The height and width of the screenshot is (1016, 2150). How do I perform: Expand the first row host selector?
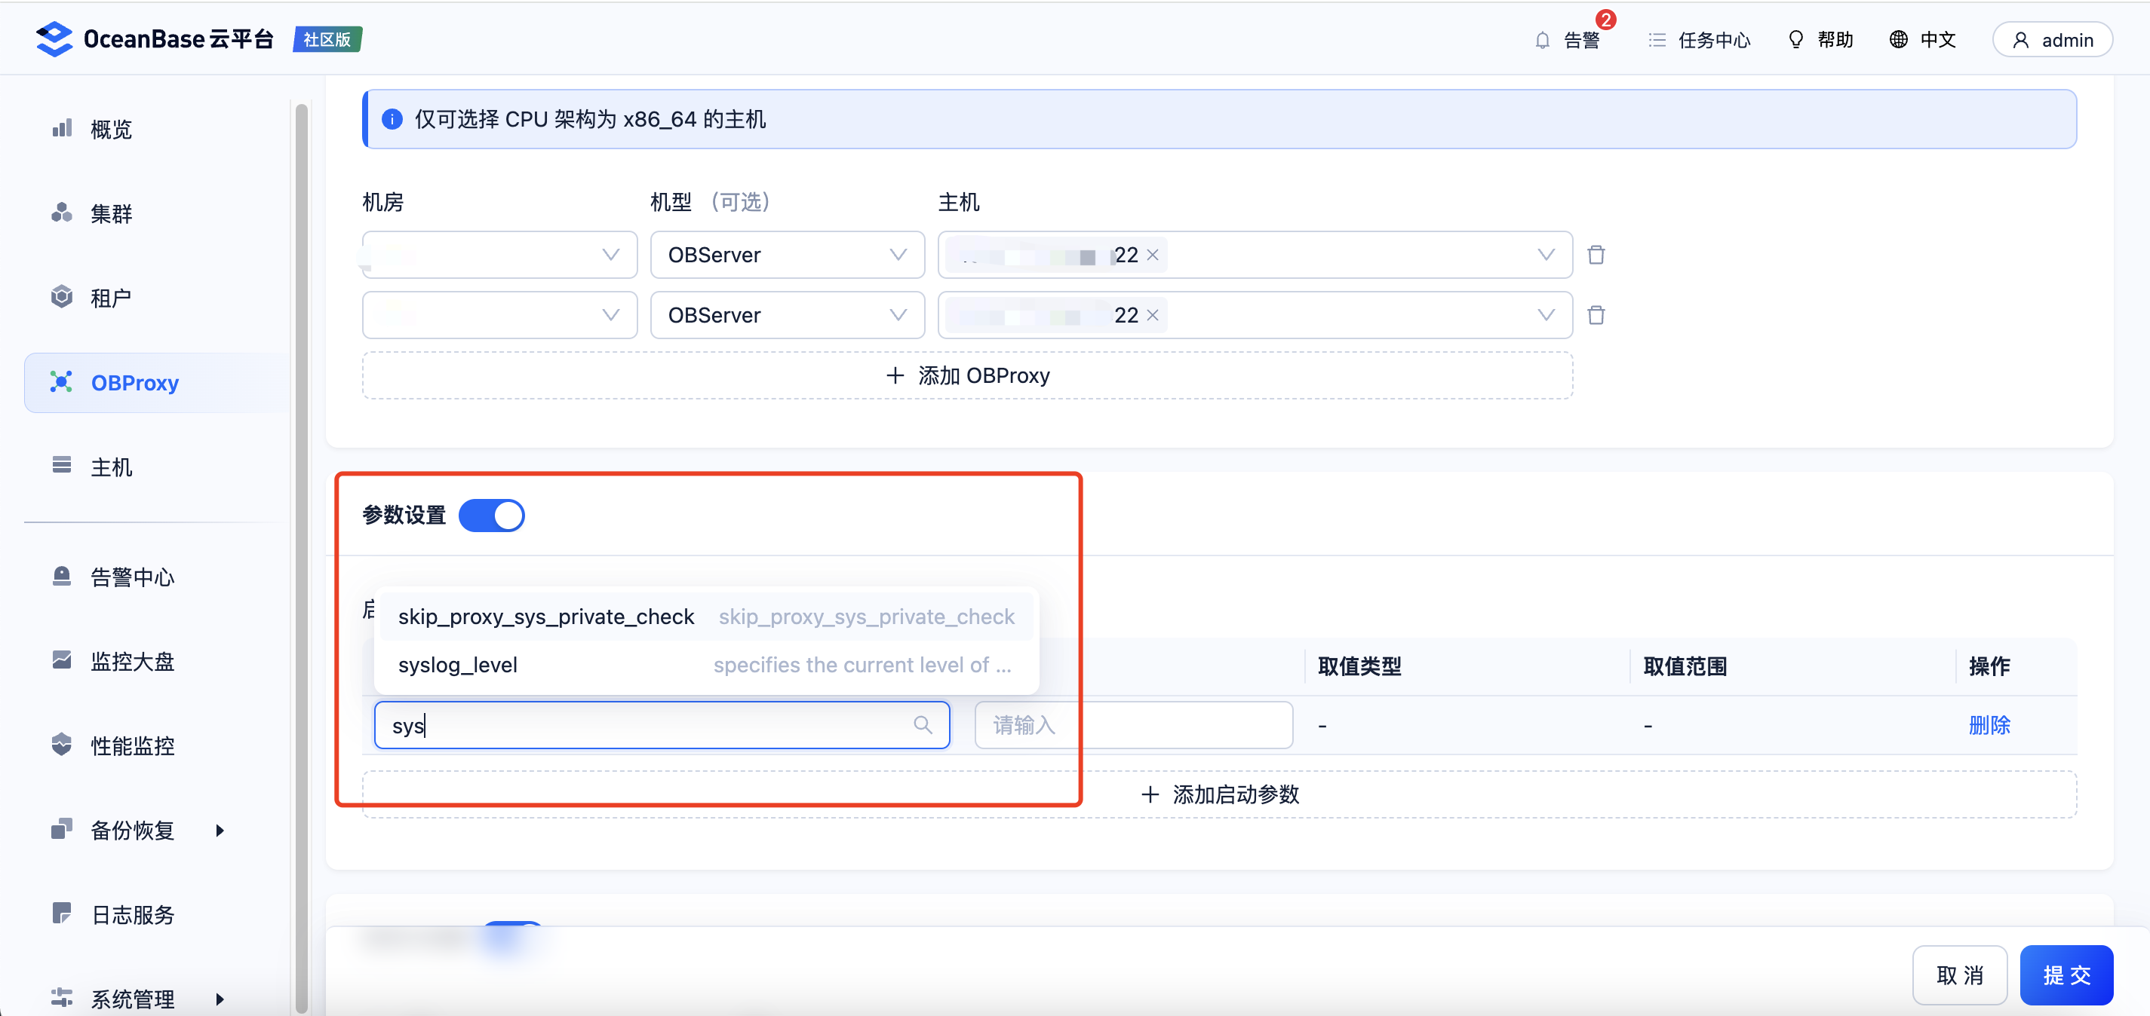point(1546,255)
